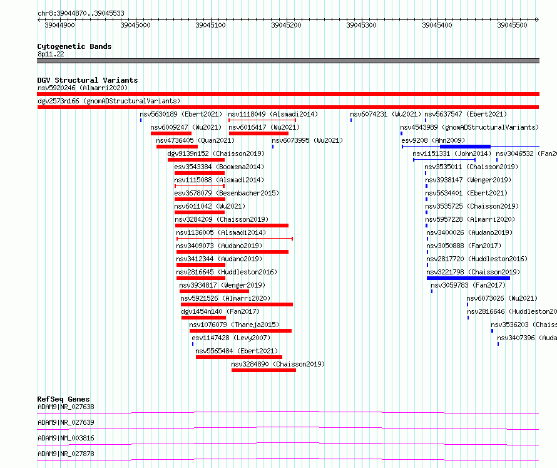This screenshot has height=468, width=557.
Task: Click the nsv6009247 (Wu2021) red bar
Action: click(171, 133)
